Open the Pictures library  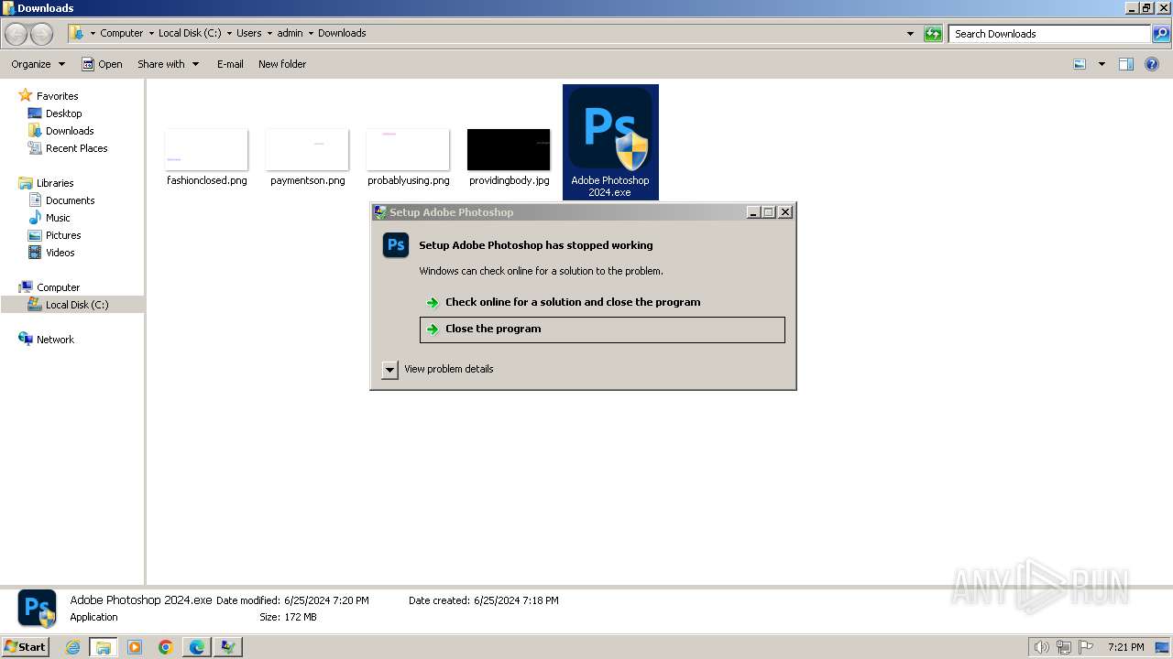point(63,235)
